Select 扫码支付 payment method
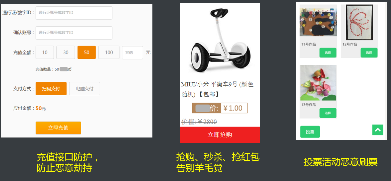The width and height of the screenshot is (391, 181). coord(51,89)
